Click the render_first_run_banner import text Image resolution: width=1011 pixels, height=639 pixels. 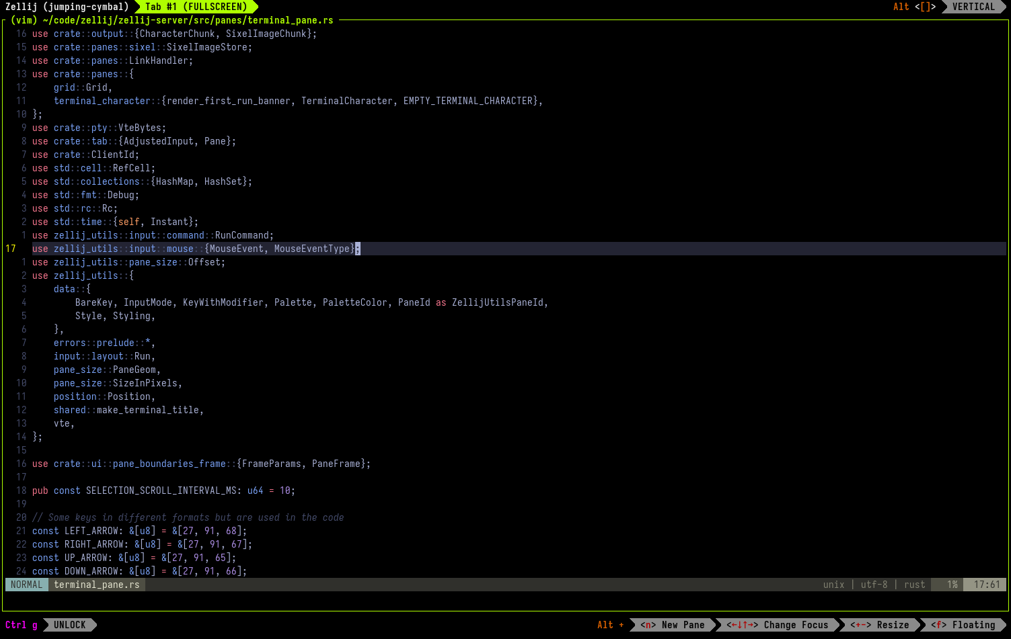coord(229,101)
